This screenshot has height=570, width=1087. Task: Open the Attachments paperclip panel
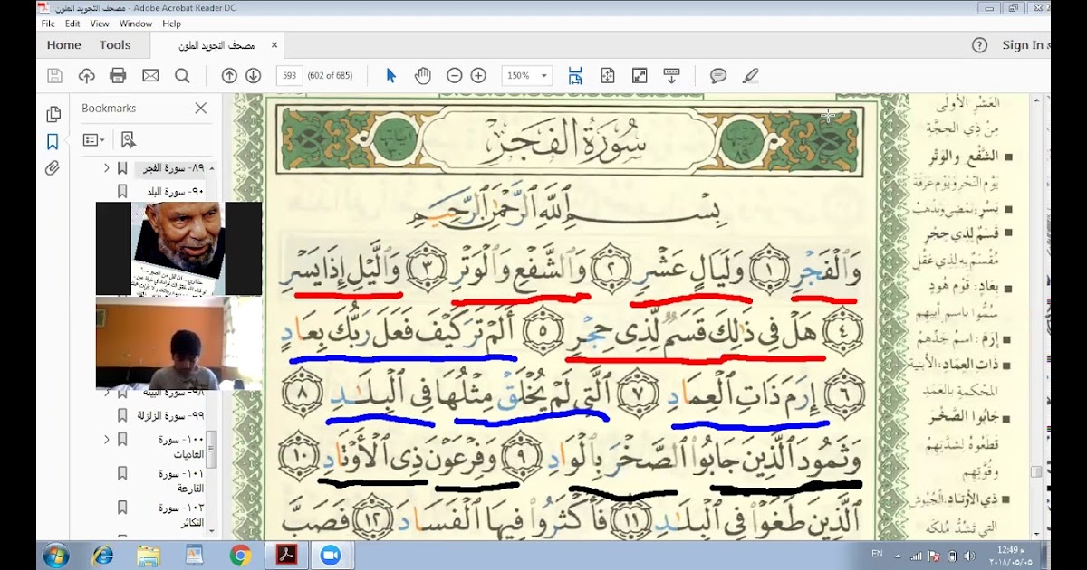[53, 168]
